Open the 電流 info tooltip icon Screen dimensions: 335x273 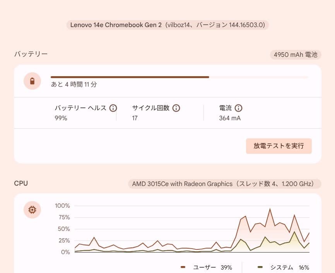tap(239, 108)
